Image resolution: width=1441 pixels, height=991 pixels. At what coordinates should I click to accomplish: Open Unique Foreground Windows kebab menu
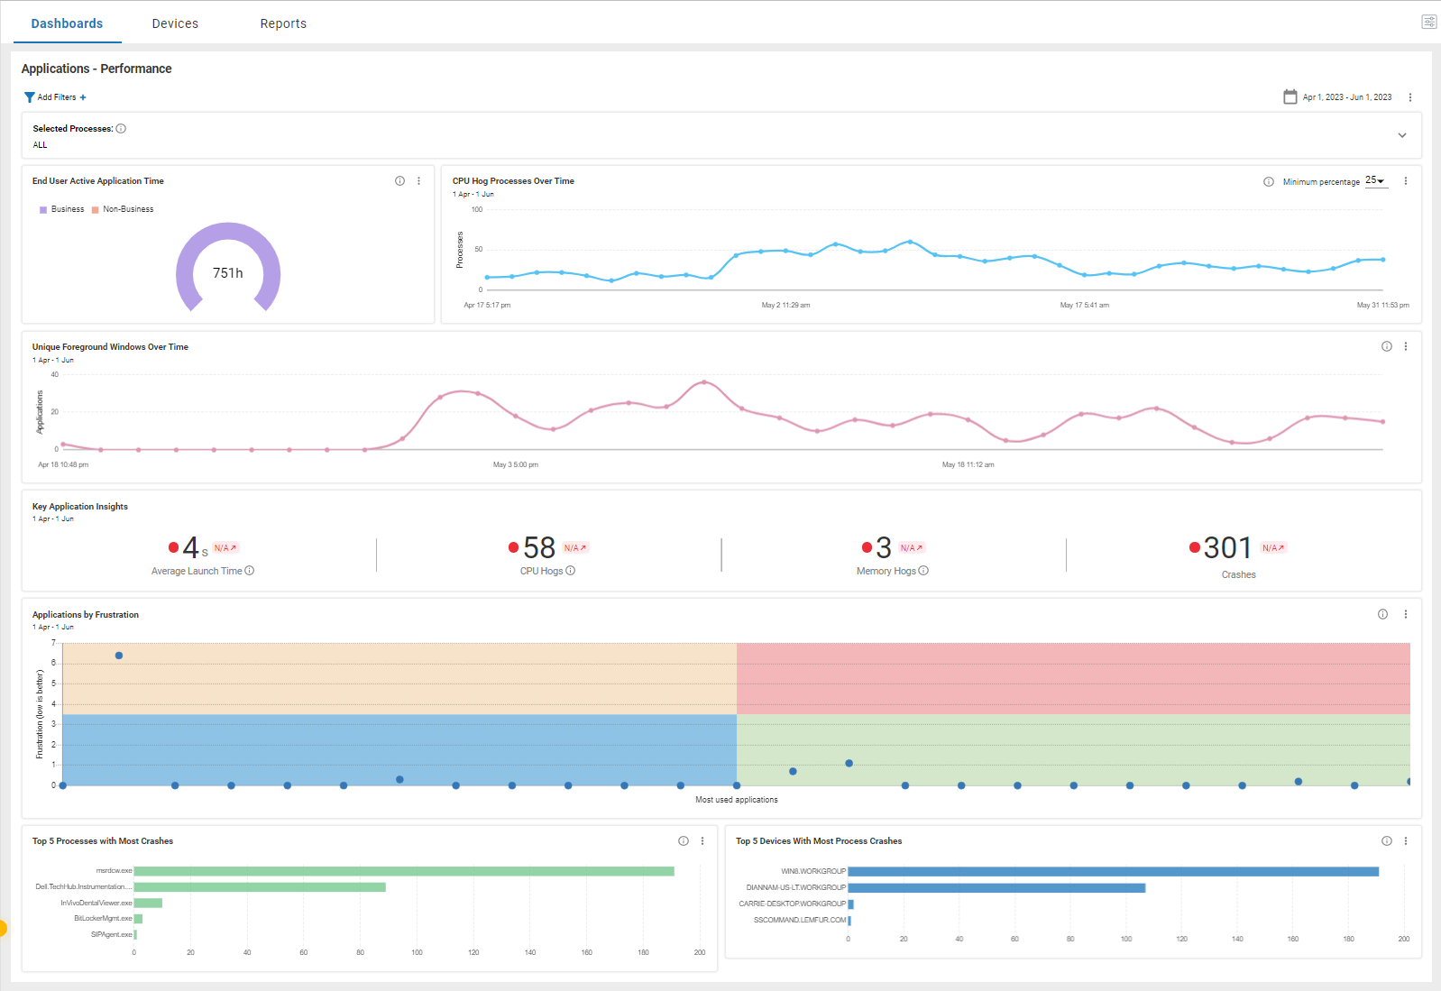[1405, 346]
